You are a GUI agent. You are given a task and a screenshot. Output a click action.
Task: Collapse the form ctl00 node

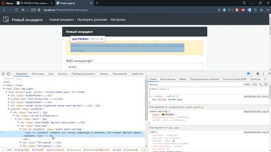[6, 92]
